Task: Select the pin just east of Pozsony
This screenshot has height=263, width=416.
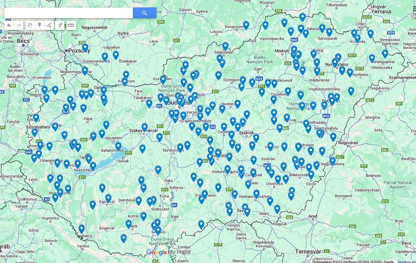Action: point(85,48)
